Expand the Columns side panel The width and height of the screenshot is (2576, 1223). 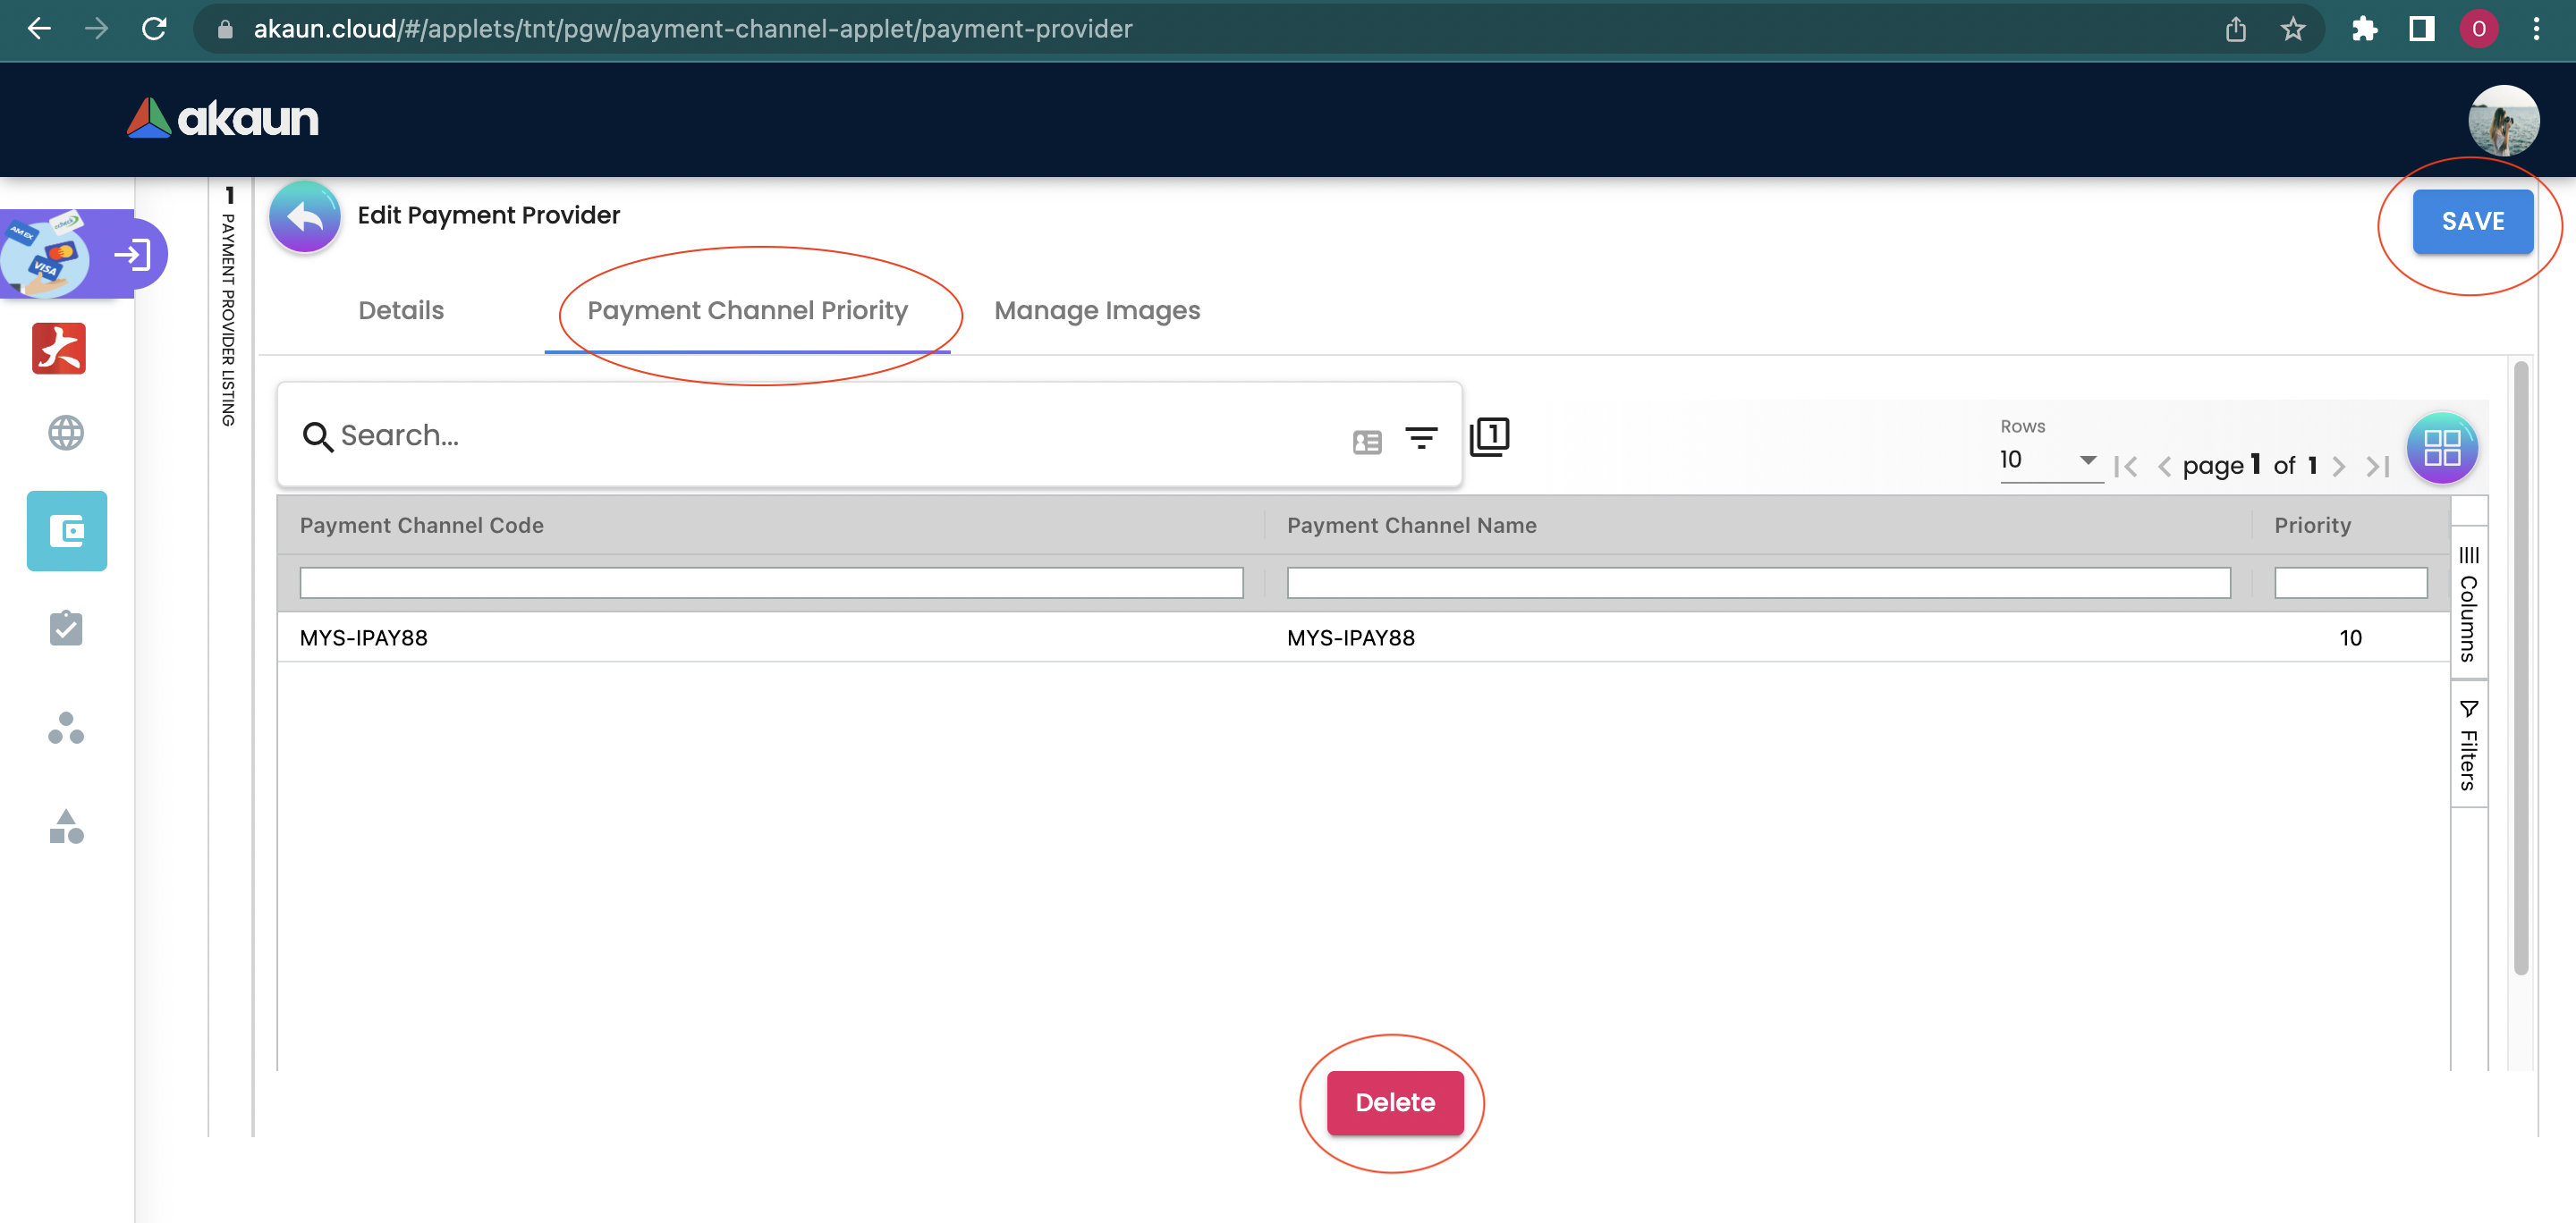click(x=2468, y=603)
